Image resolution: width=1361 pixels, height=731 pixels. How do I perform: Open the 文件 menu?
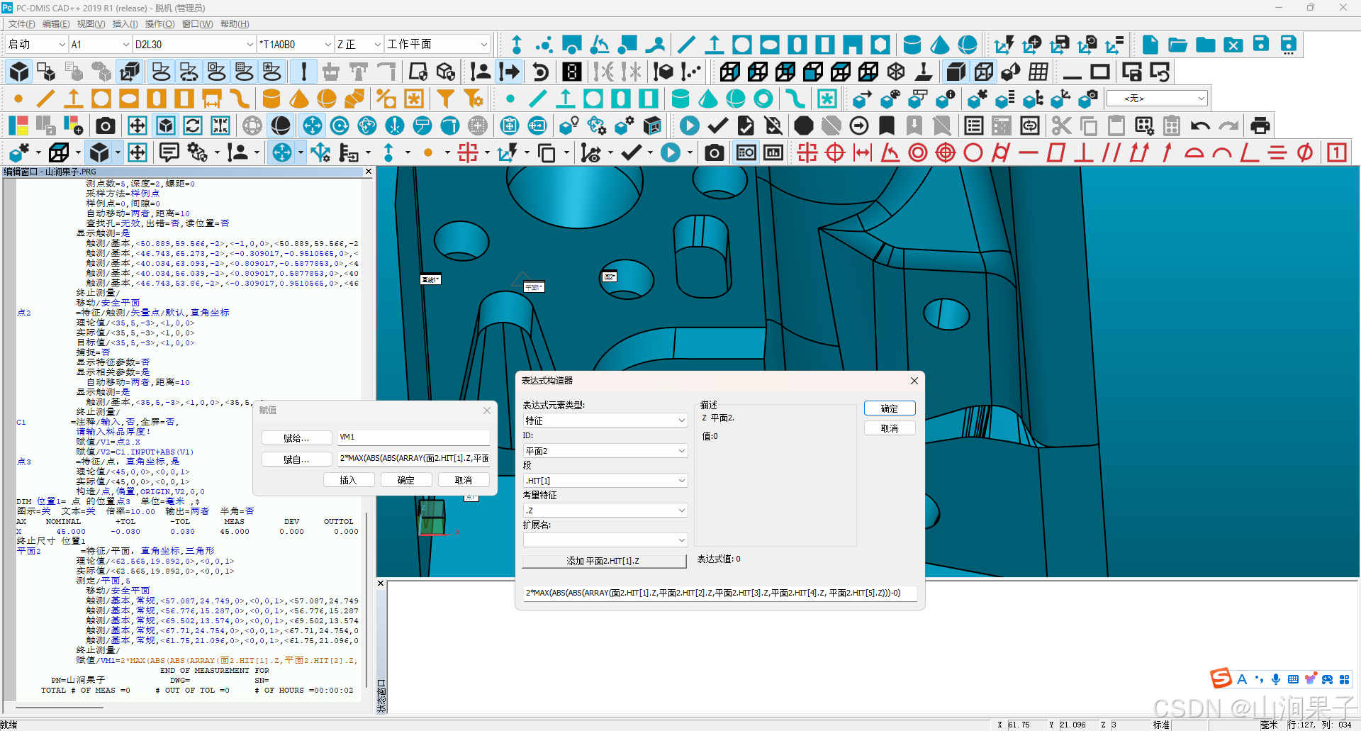click(x=22, y=24)
